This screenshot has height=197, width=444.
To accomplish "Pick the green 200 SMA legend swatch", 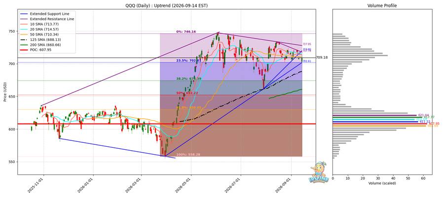I will (24, 45).
